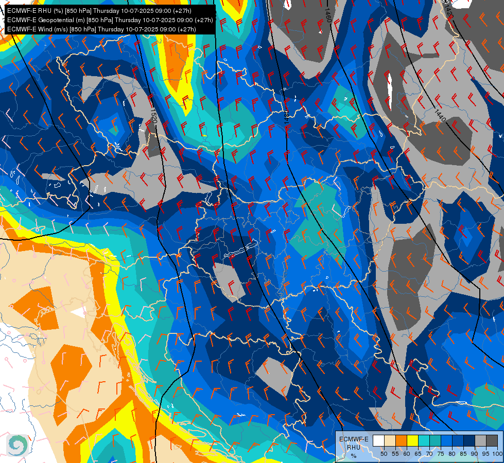
Task: Click legend tick value 80
Action: (x=452, y=454)
